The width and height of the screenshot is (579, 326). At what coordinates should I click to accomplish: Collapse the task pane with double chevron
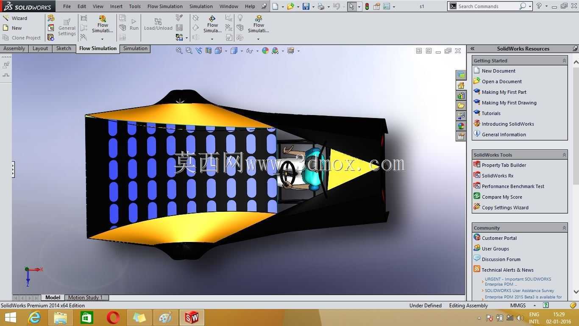(x=473, y=48)
